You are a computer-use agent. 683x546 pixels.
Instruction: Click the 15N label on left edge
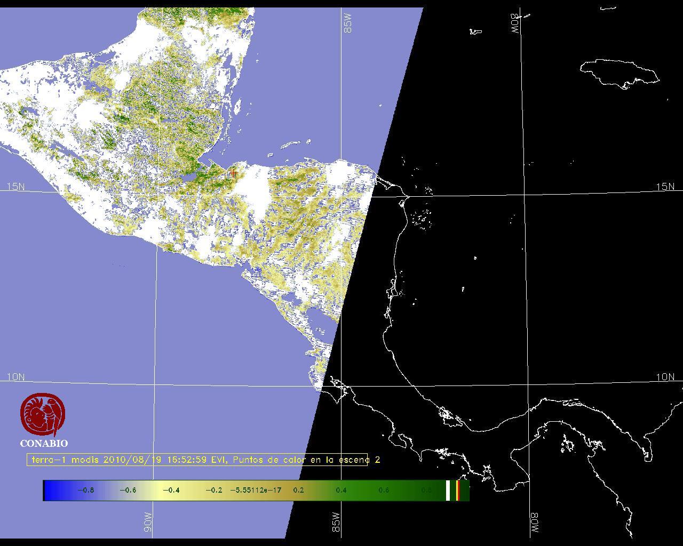[15, 187]
